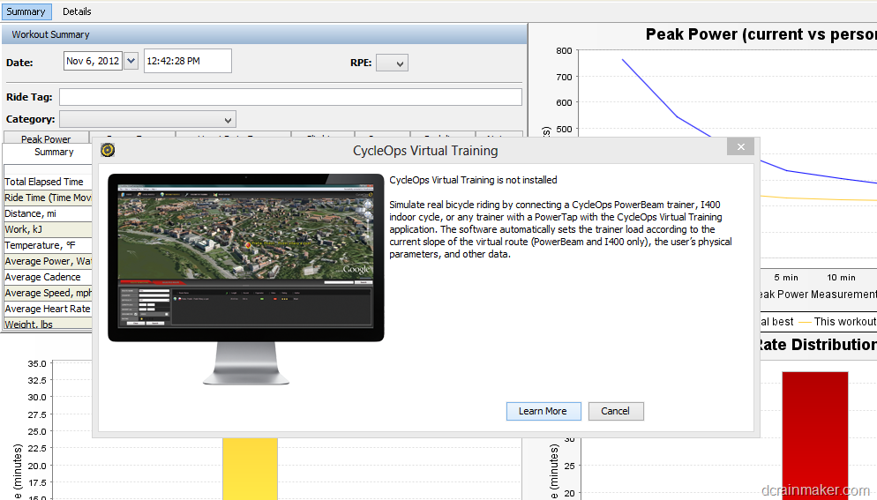877x500 pixels.
Task: Click the Ride Time row
Action: 48,198
